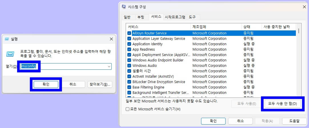
Task: Close the System Configuration window
Action: coord(304,7)
